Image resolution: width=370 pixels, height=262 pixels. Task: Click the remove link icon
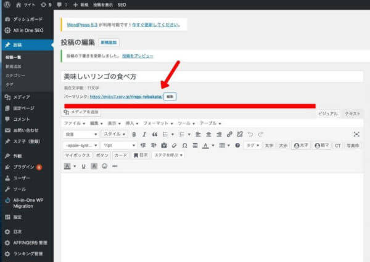point(240,134)
